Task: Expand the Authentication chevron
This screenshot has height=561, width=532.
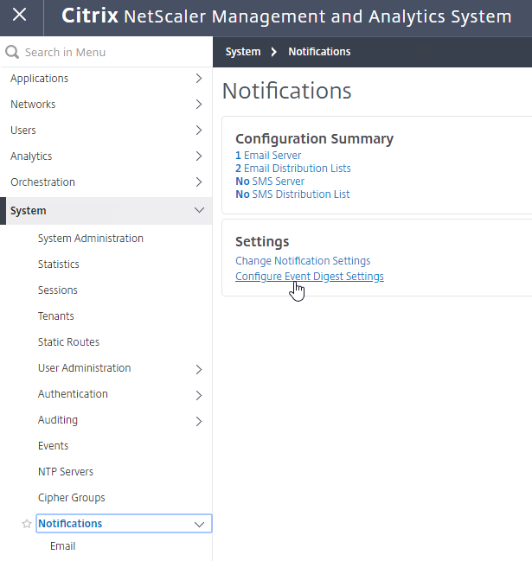Action: pyautogui.click(x=199, y=395)
